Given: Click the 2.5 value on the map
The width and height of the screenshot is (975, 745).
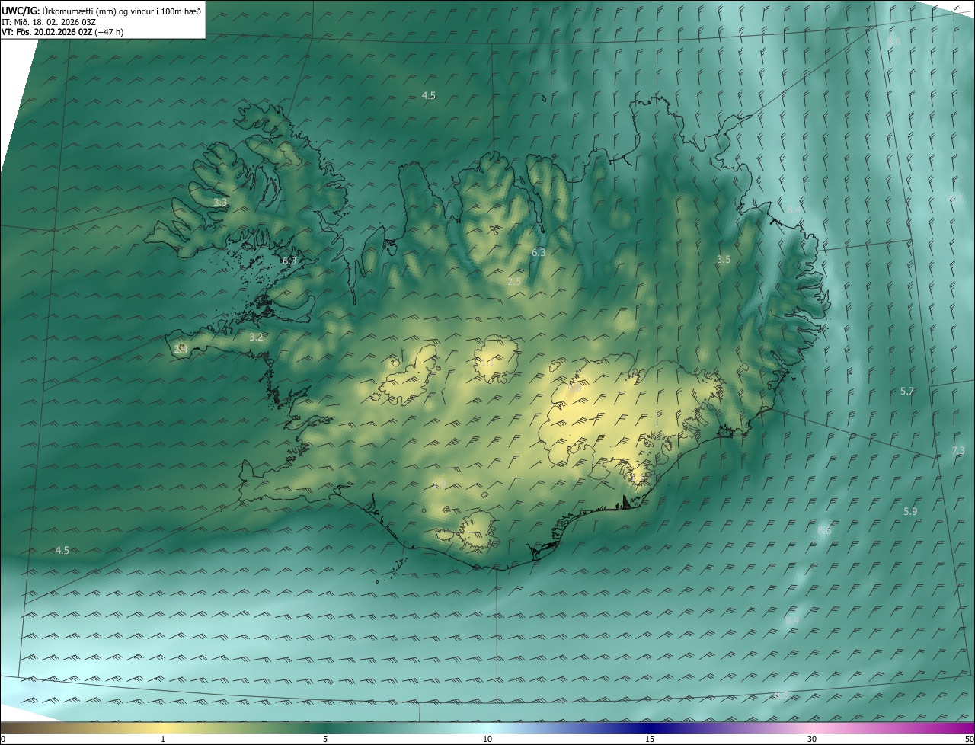Looking at the screenshot, I should 514,282.
